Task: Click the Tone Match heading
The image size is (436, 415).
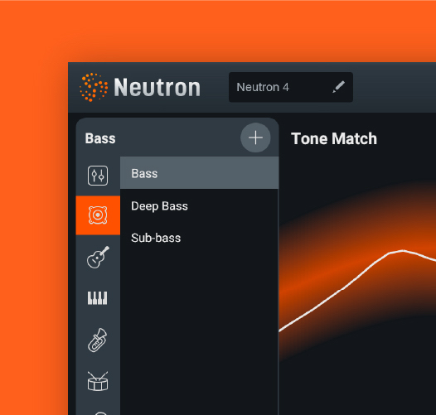Action: 334,138
